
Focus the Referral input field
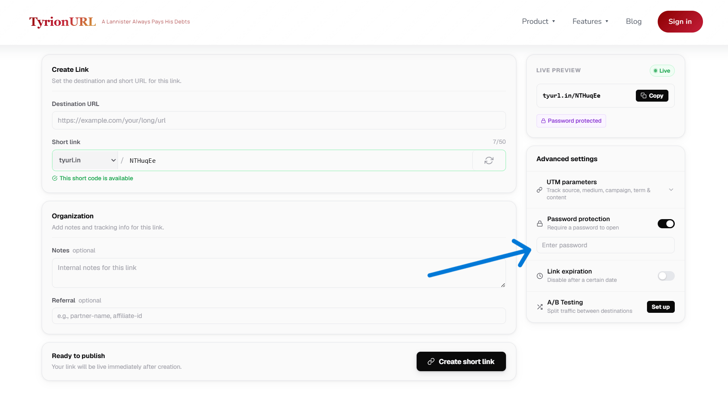click(279, 316)
